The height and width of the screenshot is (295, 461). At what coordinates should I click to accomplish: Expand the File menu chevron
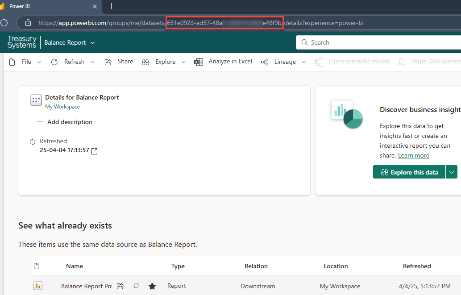tap(39, 62)
